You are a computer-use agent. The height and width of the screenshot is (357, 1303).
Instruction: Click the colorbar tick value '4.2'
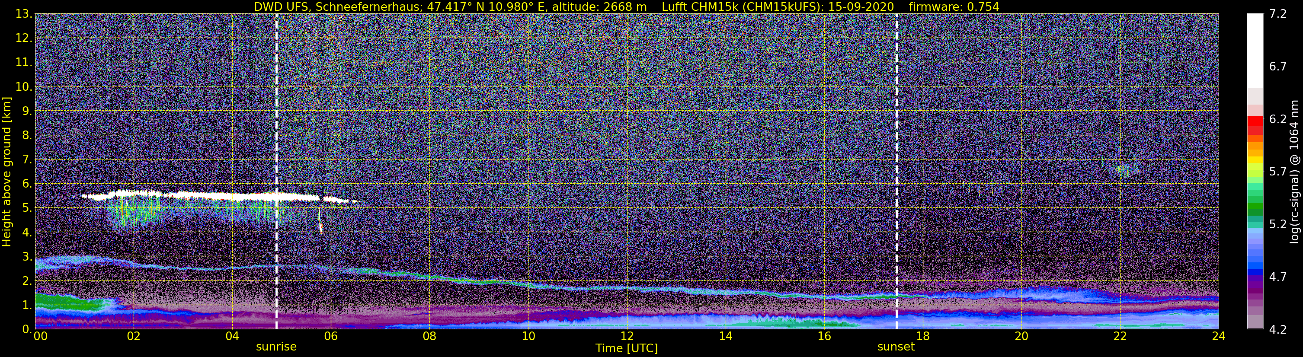click(1278, 329)
